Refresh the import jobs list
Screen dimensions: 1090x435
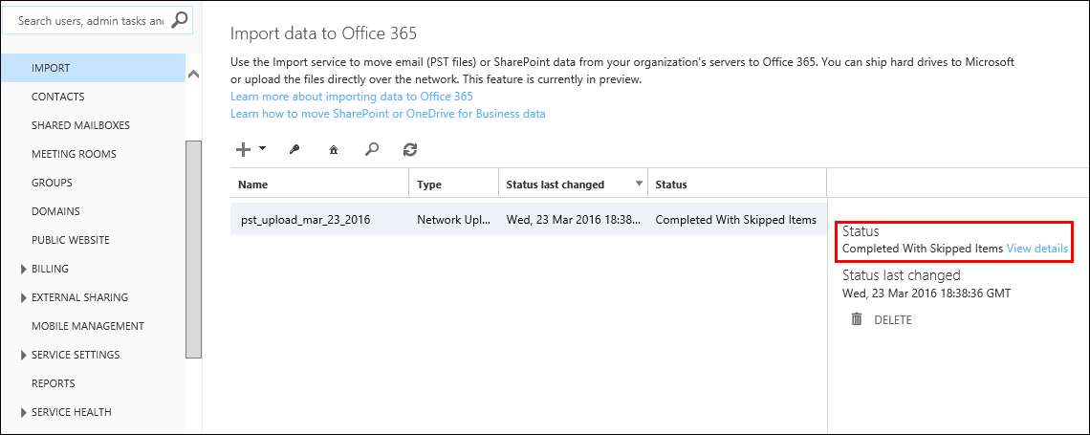click(x=410, y=149)
